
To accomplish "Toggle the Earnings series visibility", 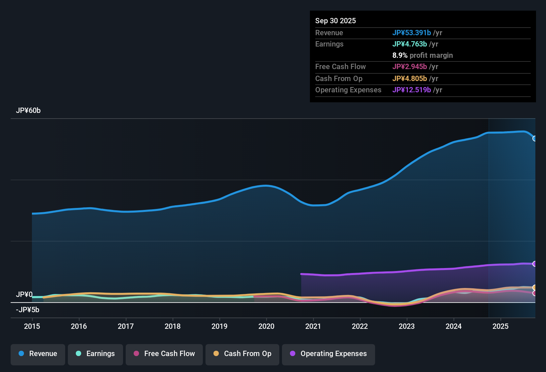I will pos(95,354).
